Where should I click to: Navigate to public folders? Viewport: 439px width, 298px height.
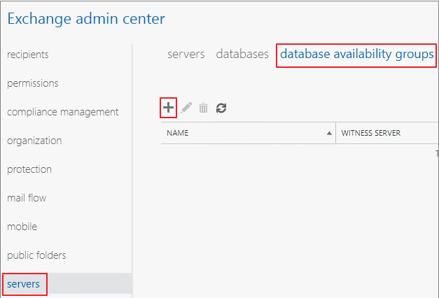(x=36, y=255)
